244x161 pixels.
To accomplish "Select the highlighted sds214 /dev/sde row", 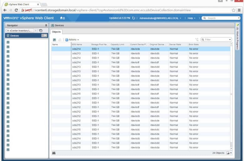I will click(x=141, y=49).
